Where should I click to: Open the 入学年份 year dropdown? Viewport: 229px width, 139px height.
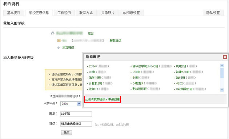click(x=71, y=104)
